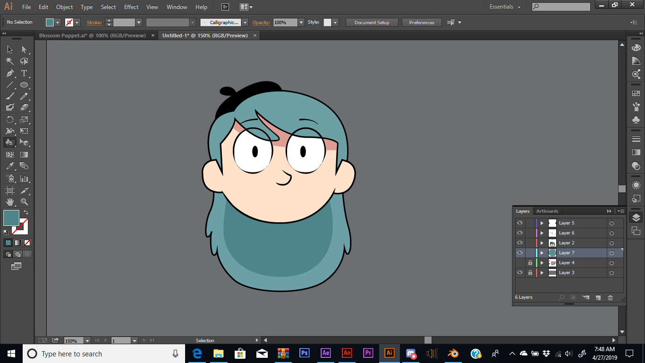
Task: Expand Layer 7 contents
Action: (x=542, y=252)
